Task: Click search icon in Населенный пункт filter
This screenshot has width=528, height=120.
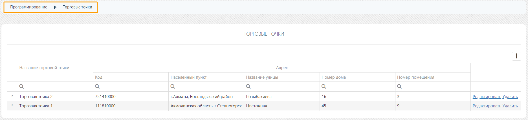Action: [173, 87]
